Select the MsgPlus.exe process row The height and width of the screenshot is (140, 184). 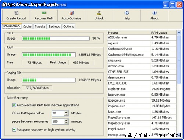pos(142,129)
